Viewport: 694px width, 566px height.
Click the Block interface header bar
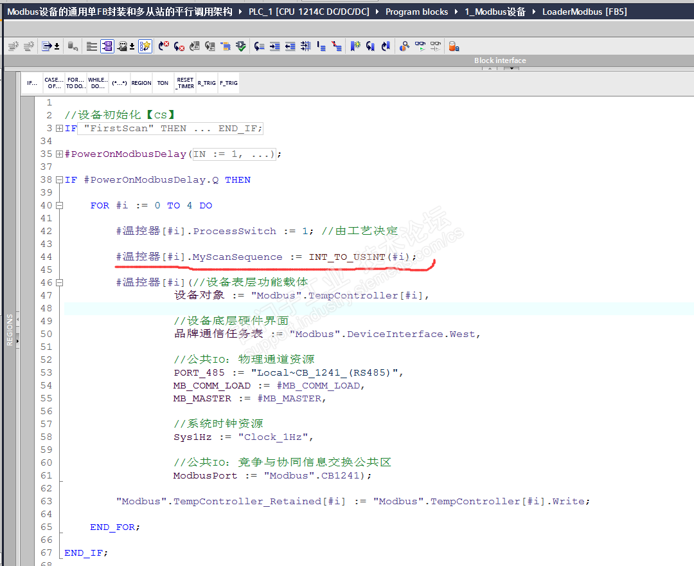point(349,60)
